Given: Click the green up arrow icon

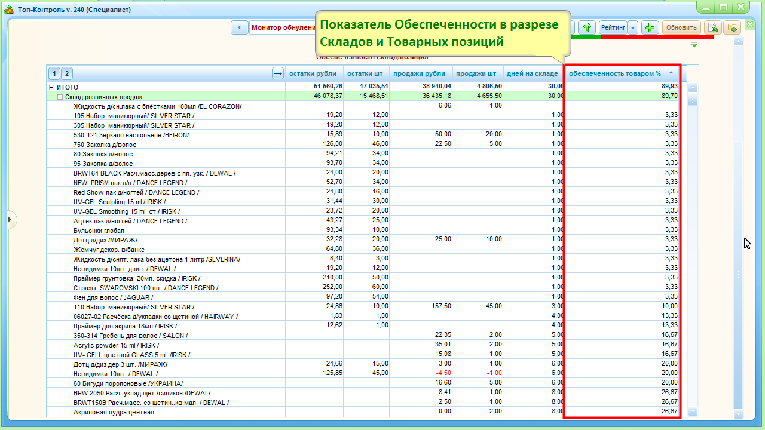Looking at the screenshot, I should (587, 27).
